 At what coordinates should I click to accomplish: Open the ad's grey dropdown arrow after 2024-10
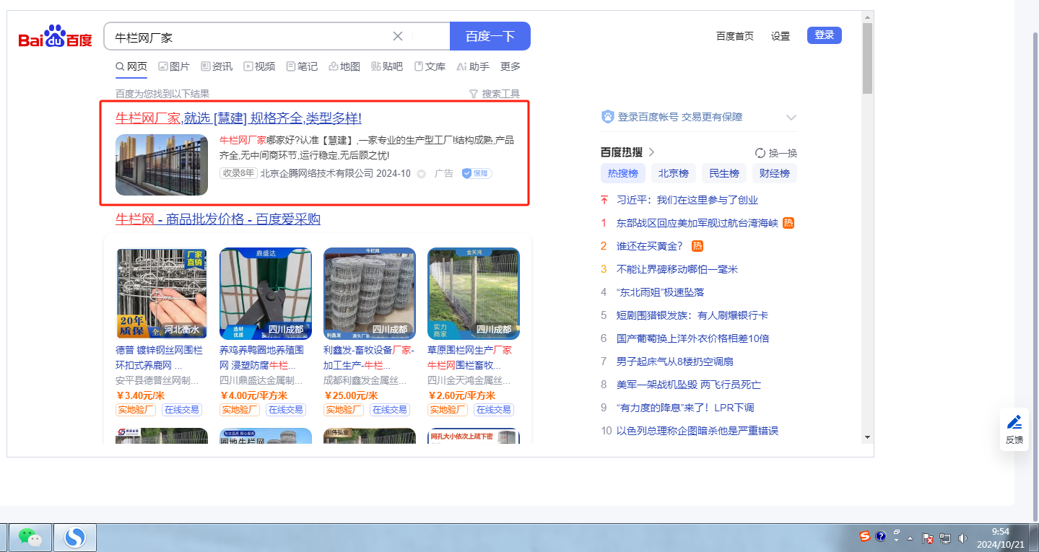(x=422, y=174)
